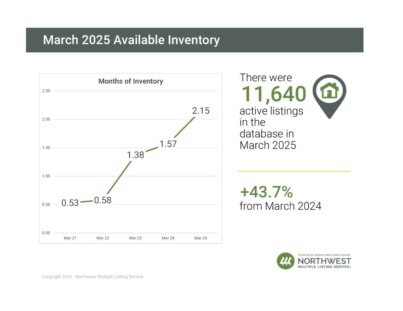Click the March 2025 Available Inventory header

click(131, 40)
